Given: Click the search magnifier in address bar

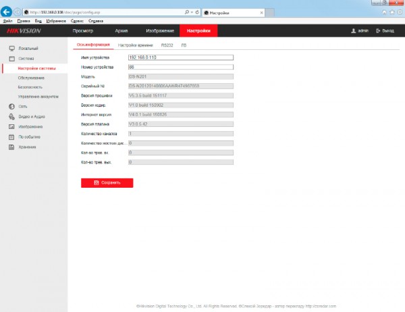Looking at the screenshot, I should click(x=187, y=12).
